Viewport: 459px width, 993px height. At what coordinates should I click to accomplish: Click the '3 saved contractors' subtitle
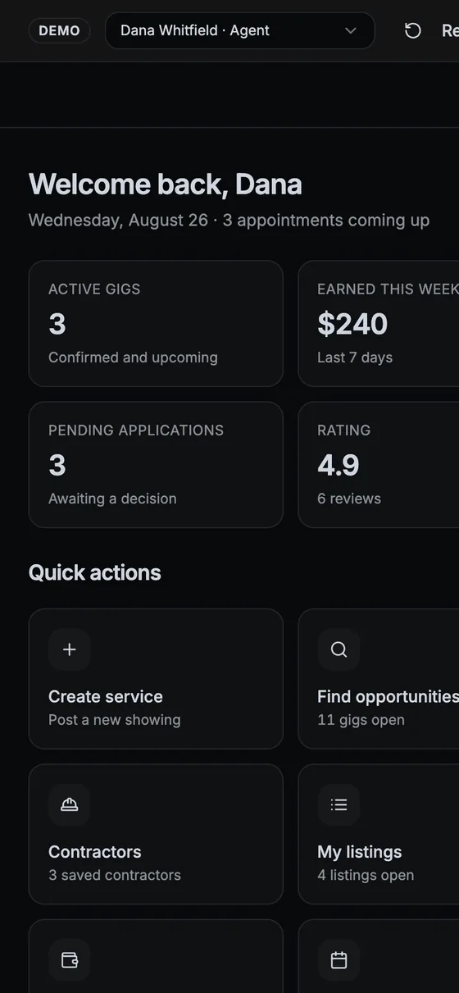(x=115, y=875)
